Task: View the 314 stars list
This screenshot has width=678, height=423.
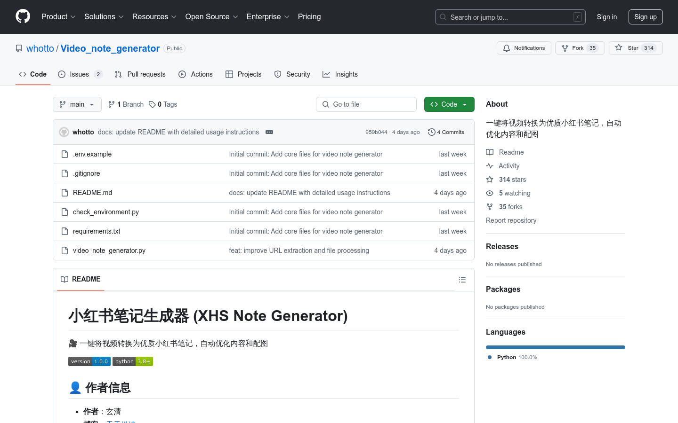Action: (x=506, y=180)
